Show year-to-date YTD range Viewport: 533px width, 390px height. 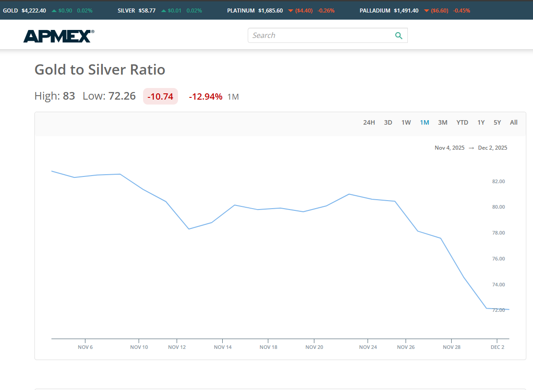tap(462, 122)
